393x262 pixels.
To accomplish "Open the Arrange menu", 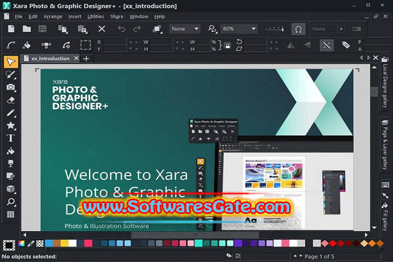I will tap(53, 16).
